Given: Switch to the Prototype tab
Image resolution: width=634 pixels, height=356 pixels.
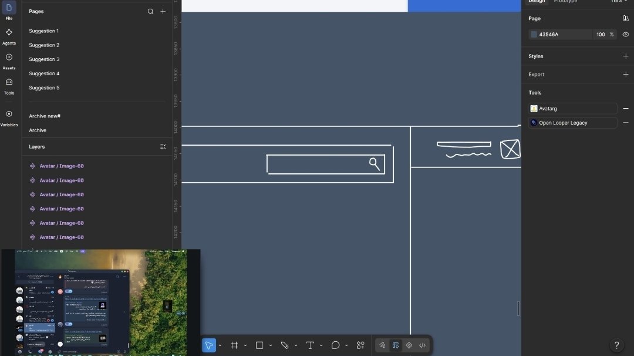Looking at the screenshot, I should tap(565, 1).
